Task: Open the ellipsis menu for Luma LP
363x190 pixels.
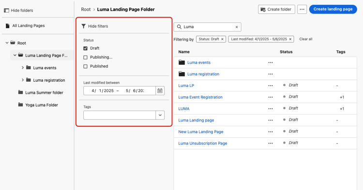Action: 271,86
